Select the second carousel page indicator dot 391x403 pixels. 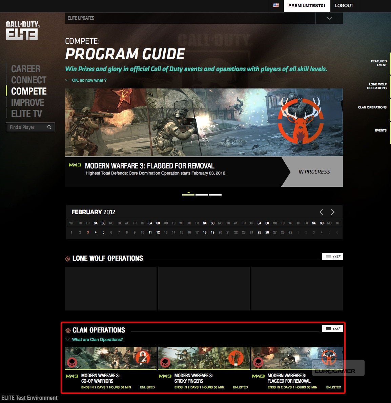point(201,194)
